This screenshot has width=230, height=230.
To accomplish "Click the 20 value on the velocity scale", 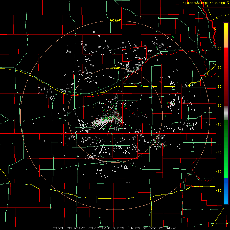I will click(x=220, y=96).
